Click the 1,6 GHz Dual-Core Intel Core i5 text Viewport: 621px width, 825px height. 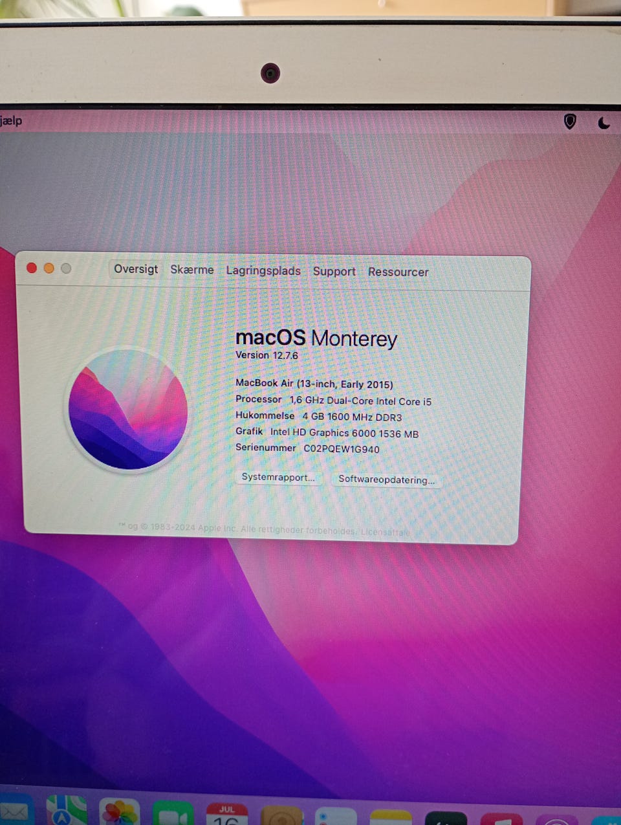[x=360, y=401]
